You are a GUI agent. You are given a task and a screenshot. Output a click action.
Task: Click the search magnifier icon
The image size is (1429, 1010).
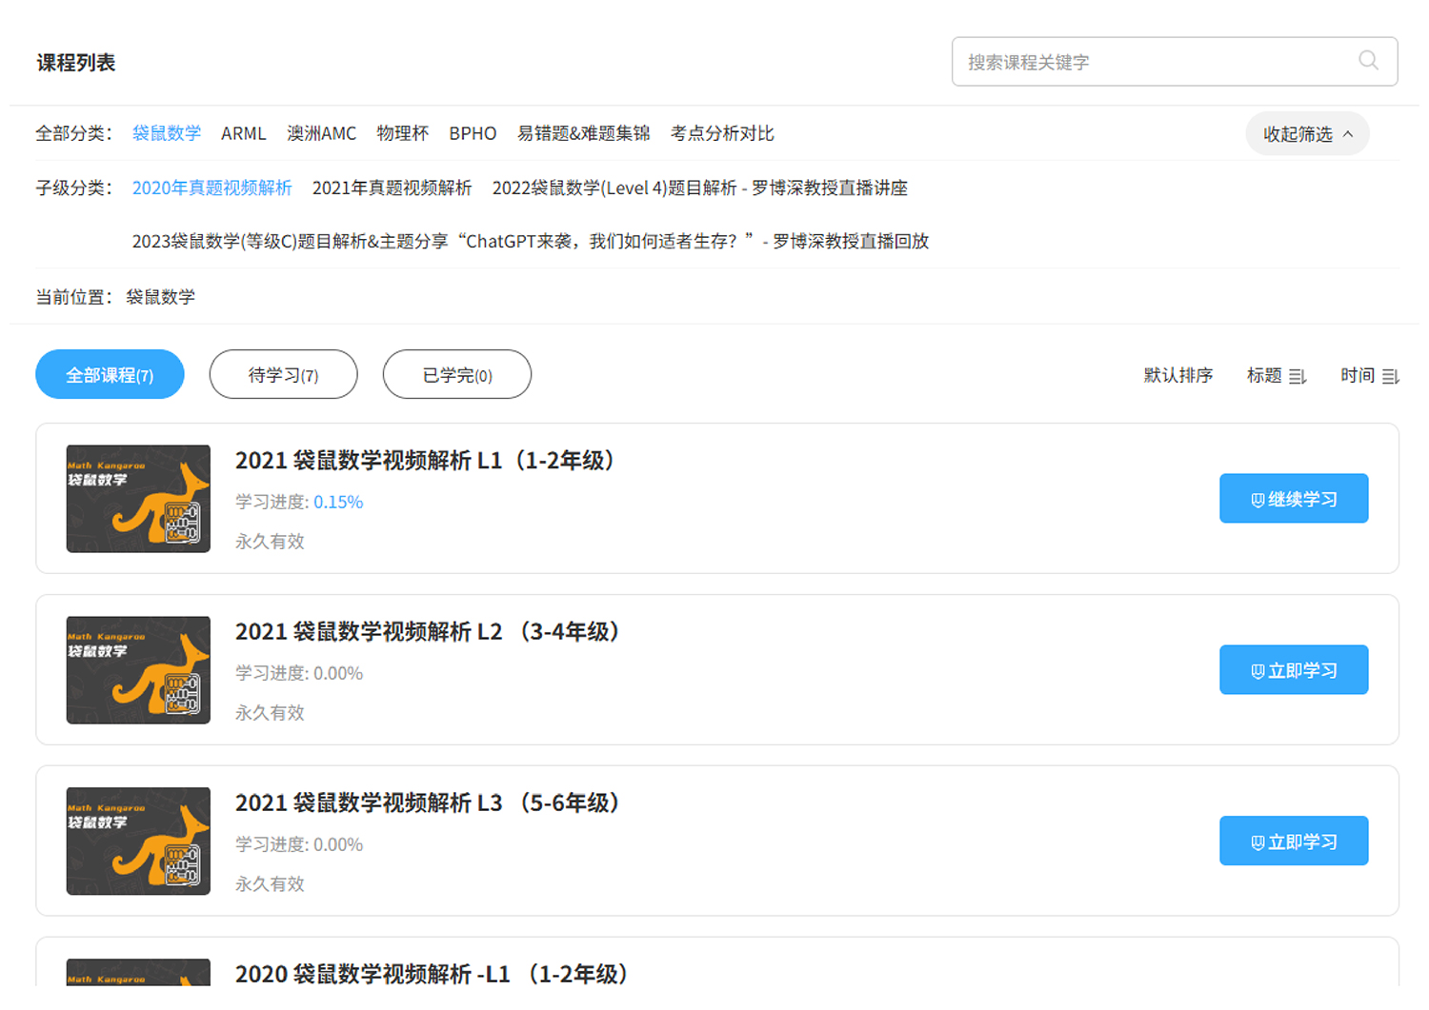(1368, 61)
